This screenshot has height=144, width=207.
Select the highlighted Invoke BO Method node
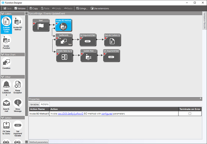click(x=63, y=25)
